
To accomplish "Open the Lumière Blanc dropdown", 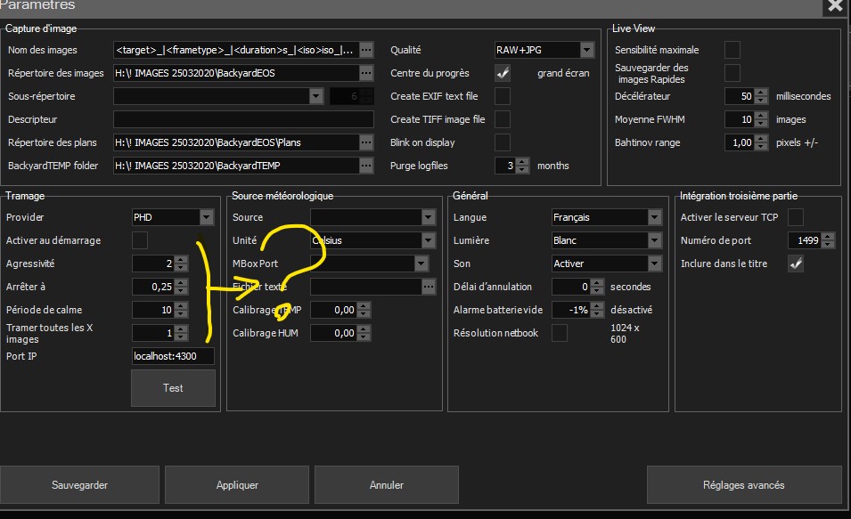I will pyautogui.click(x=655, y=240).
